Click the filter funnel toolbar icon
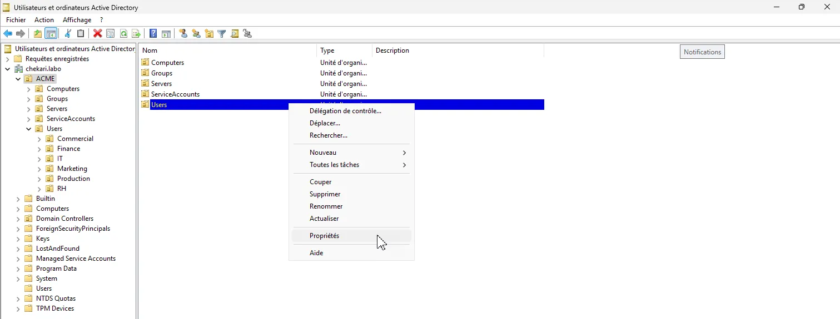The width and height of the screenshot is (840, 319). click(222, 34)
